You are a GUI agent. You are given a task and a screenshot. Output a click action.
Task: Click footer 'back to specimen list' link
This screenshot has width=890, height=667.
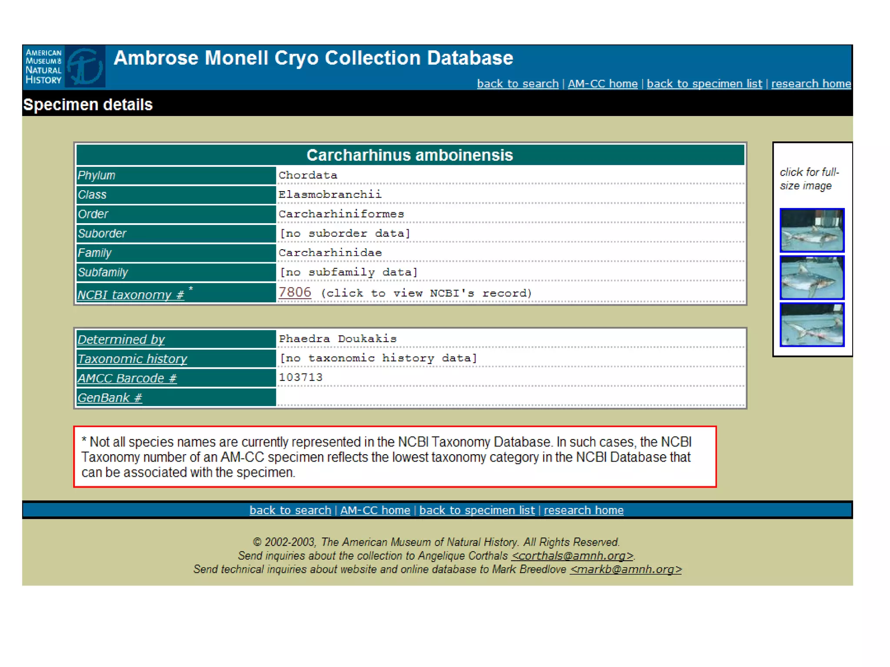pyautogui.click(x=477, y=510)
